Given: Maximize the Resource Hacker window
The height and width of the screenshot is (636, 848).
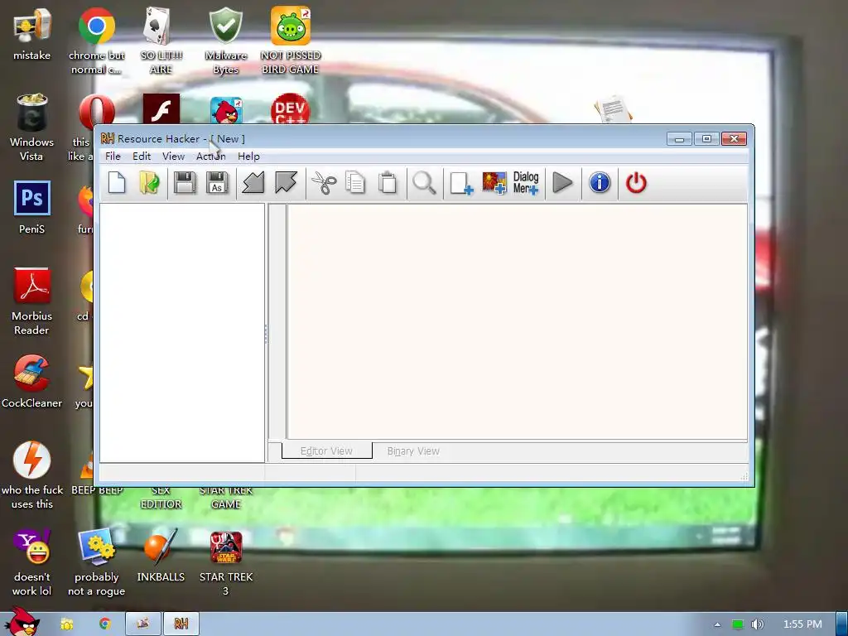Looking at the screenshot, I should click(706, 139).
